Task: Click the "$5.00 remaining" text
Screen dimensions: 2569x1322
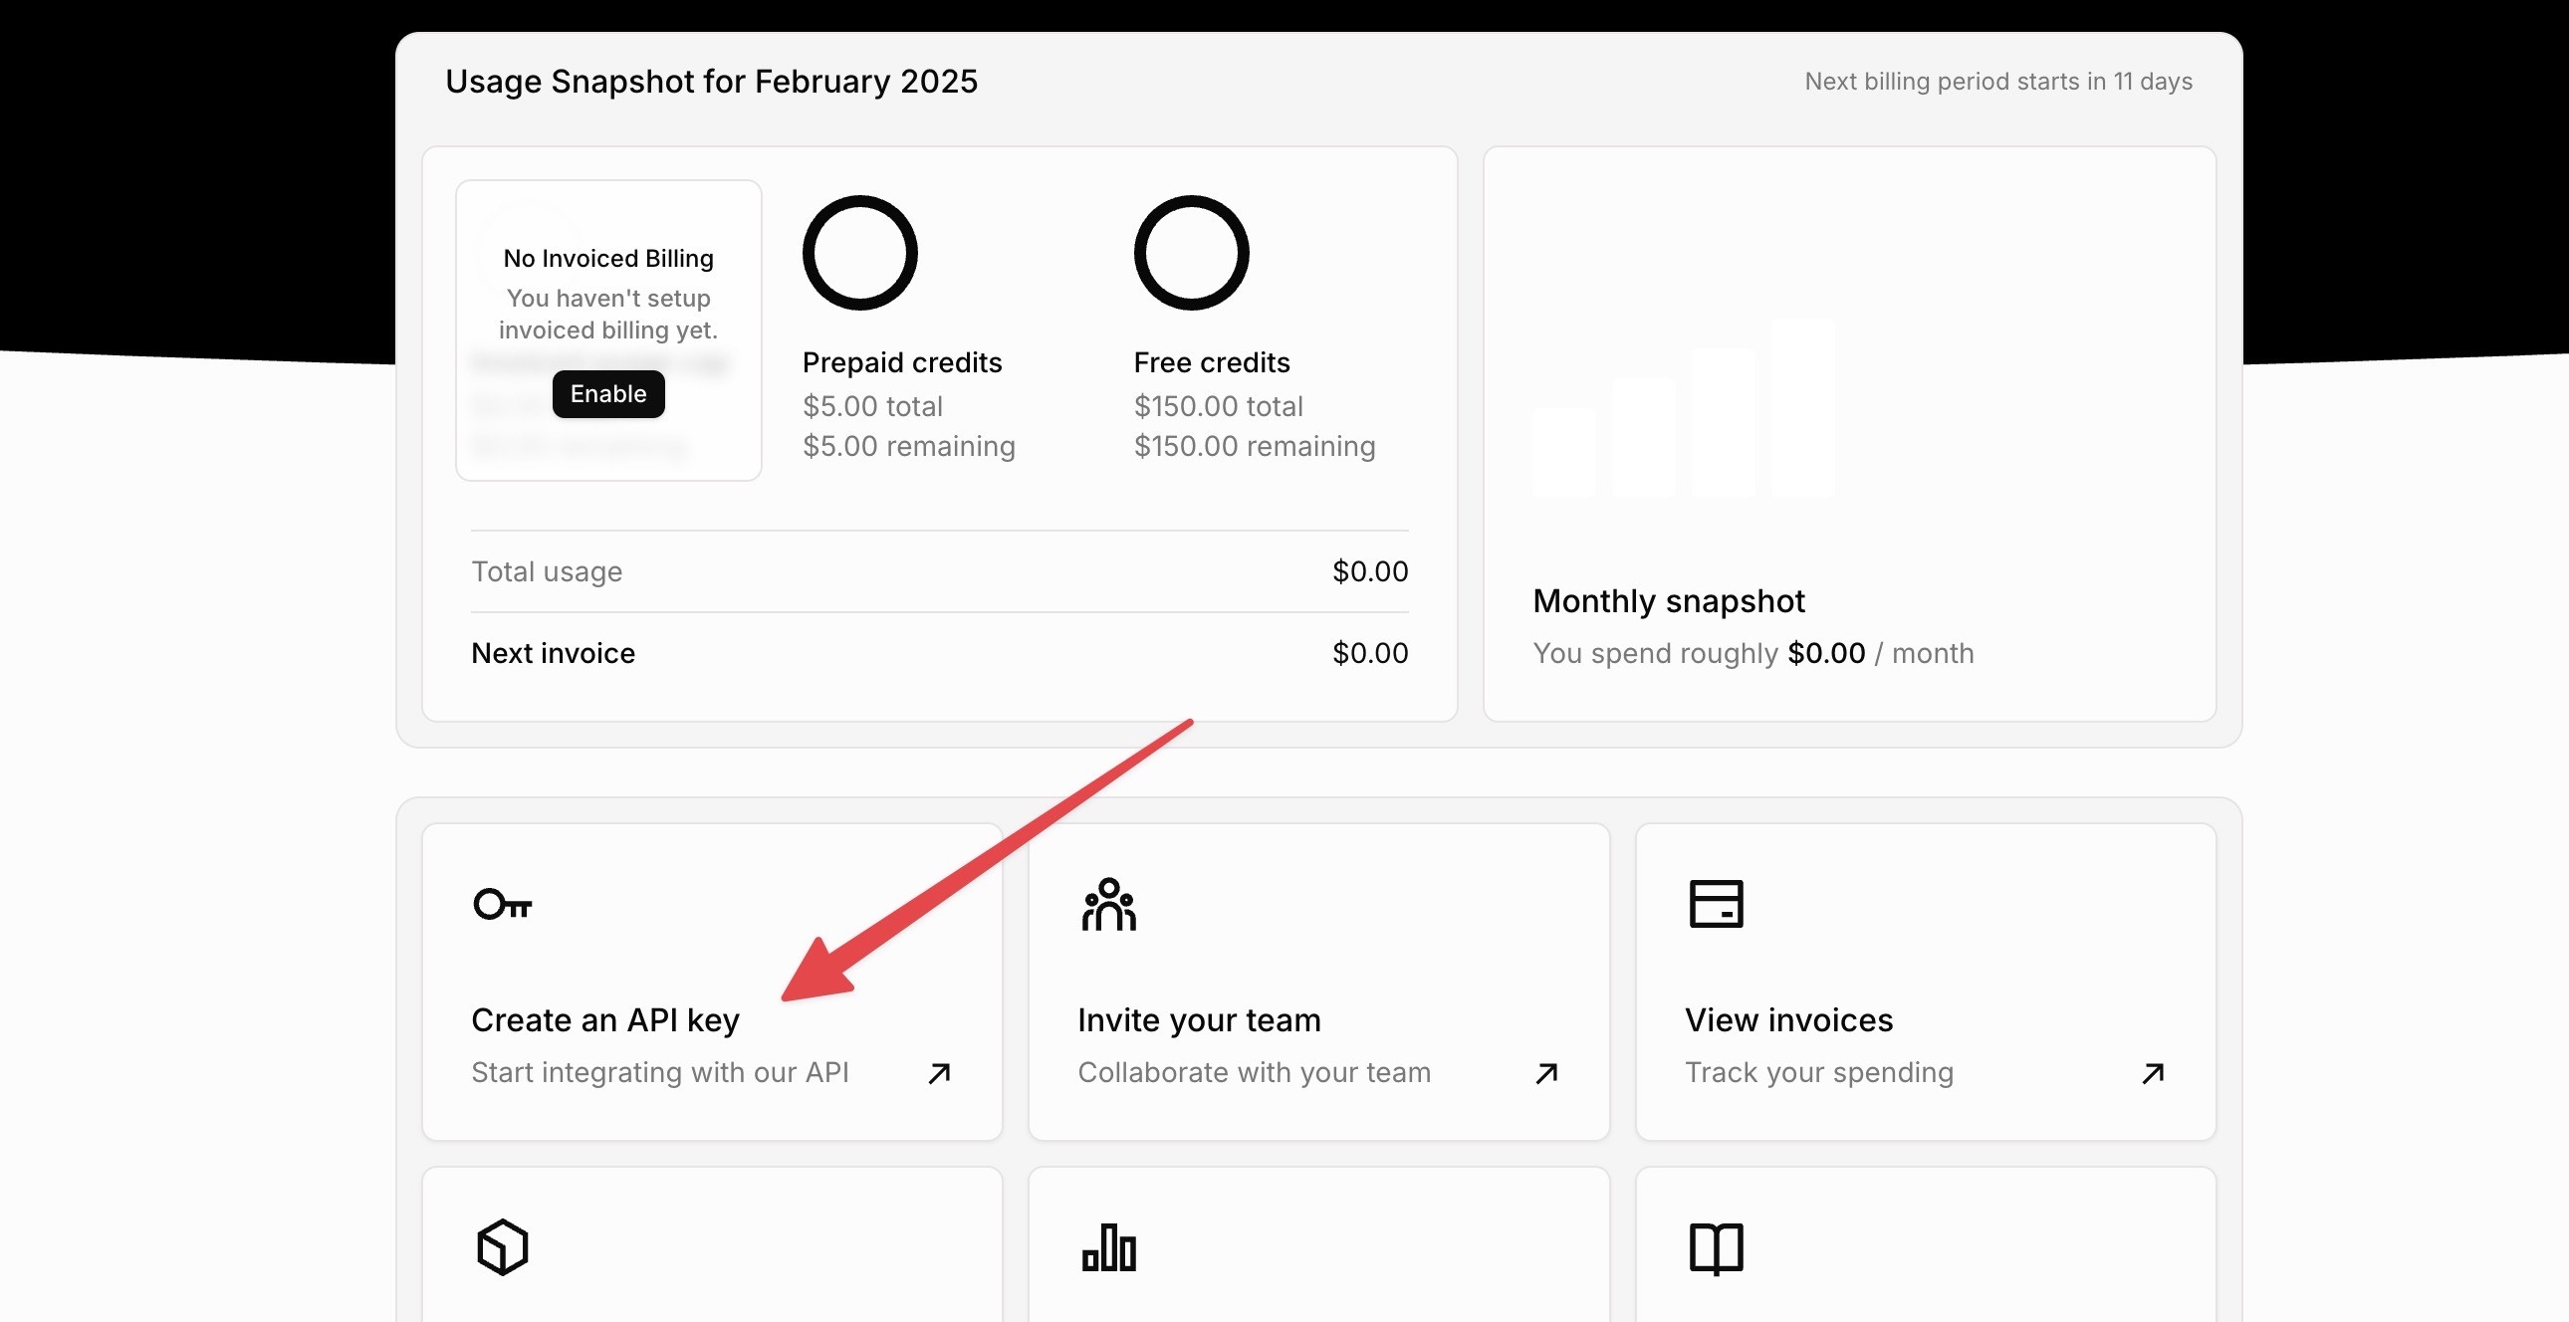Action: (909, 447)
